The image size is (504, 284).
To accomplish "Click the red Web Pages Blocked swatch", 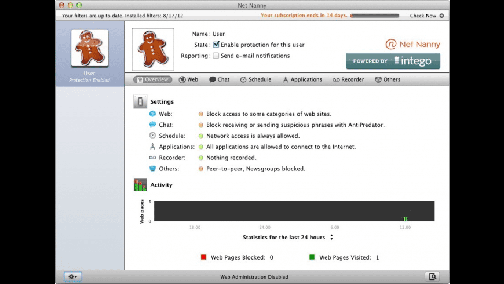I will coord(203,257).
